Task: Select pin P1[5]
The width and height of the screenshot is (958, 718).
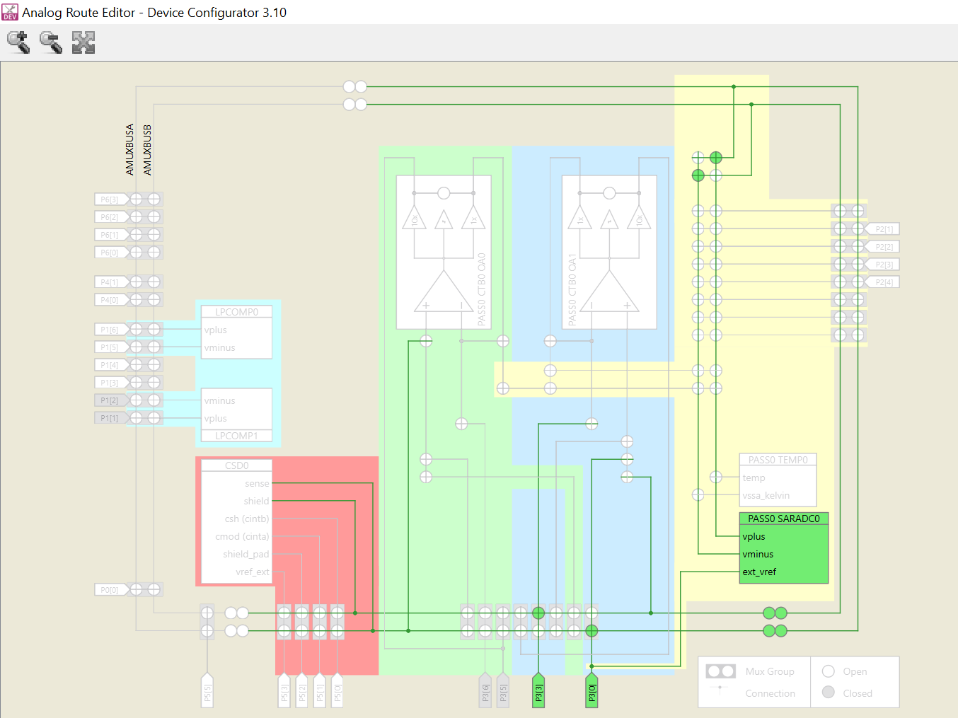Action: click(x=112, y=347)
